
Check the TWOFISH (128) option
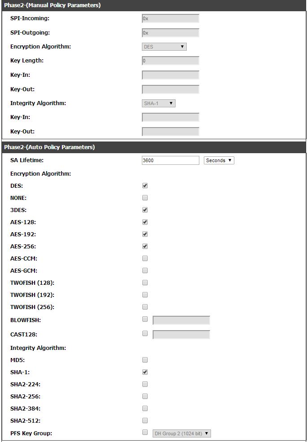(x=145, y=283)
